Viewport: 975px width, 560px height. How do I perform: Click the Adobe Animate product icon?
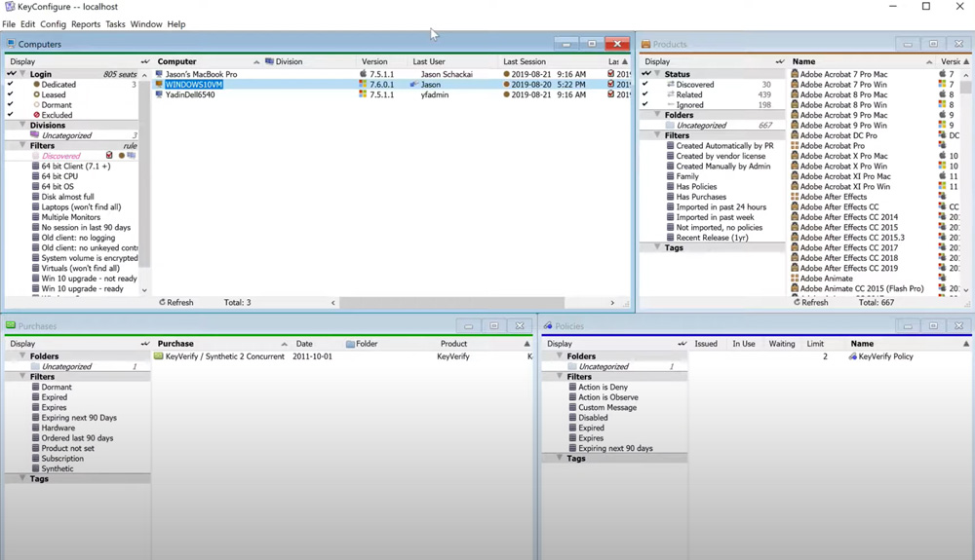(795, 279)
